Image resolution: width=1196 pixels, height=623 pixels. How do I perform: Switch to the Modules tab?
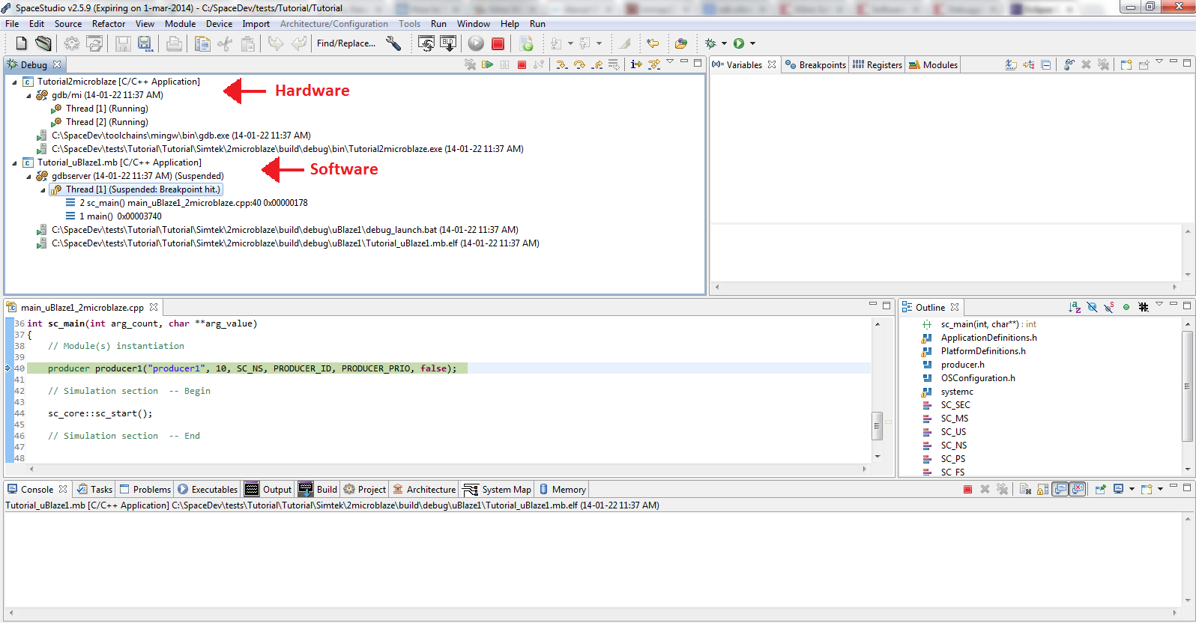933,65
